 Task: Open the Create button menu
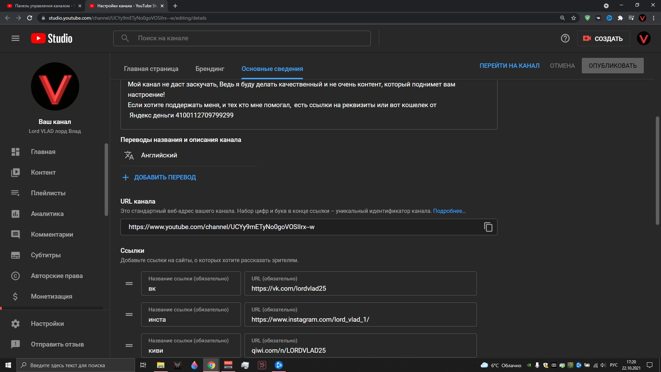pyautogui.click(x=603, y=39)
